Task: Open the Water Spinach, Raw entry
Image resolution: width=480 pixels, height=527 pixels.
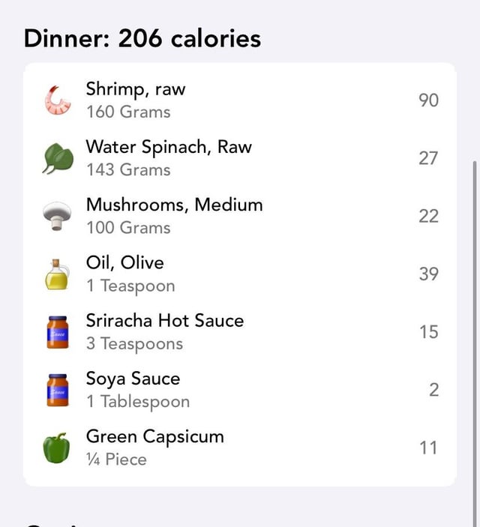Action: click(x=240, y=158)
